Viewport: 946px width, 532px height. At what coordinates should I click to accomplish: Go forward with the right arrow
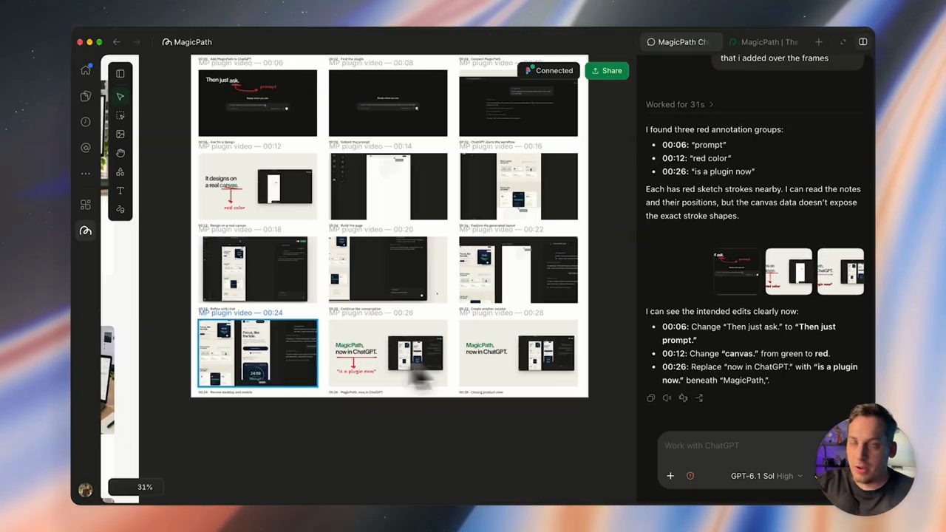pos(137,42)
